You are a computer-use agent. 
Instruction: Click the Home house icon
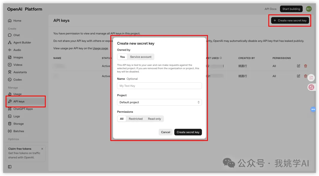point(9,21)
